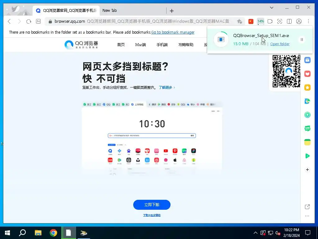Bookmark this page with the star icon
The height and width of the screenshot is (239, 318).
(x=239, y=21)
